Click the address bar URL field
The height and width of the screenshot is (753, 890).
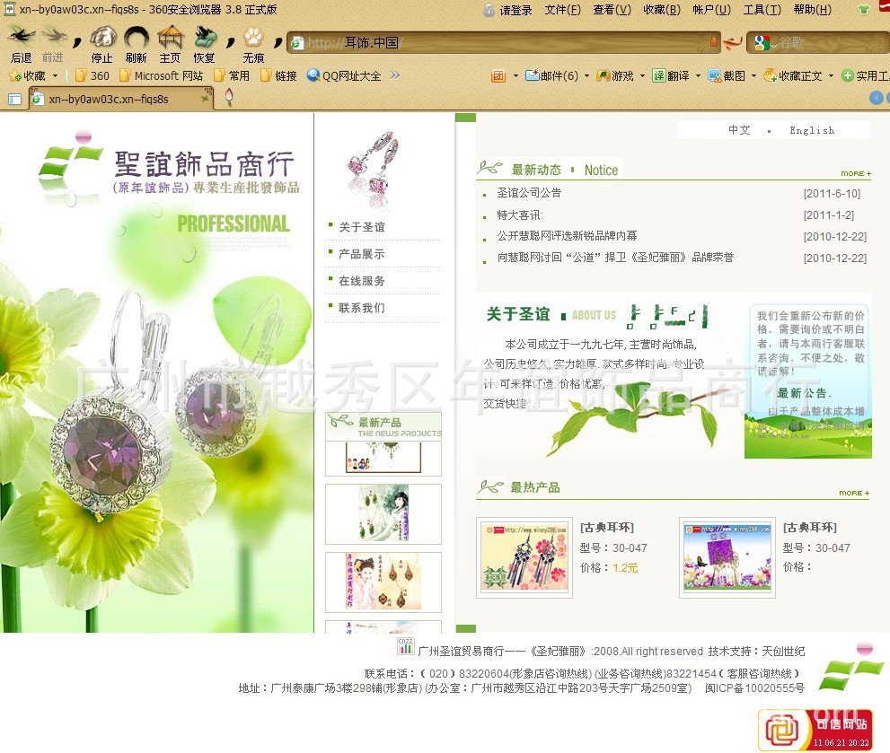click(x=503, y=42)
